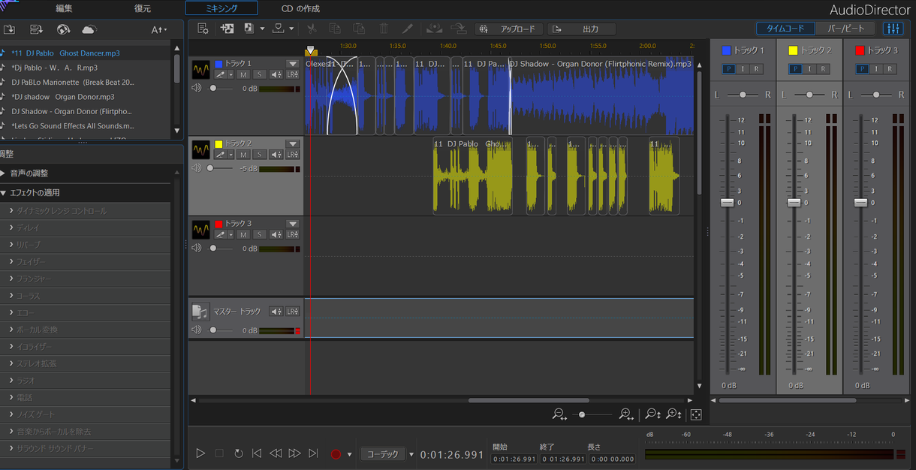Switch to the Timecode (タイムコード) view
Viewport: 916px width, 470px height.
tap(785, 29)
